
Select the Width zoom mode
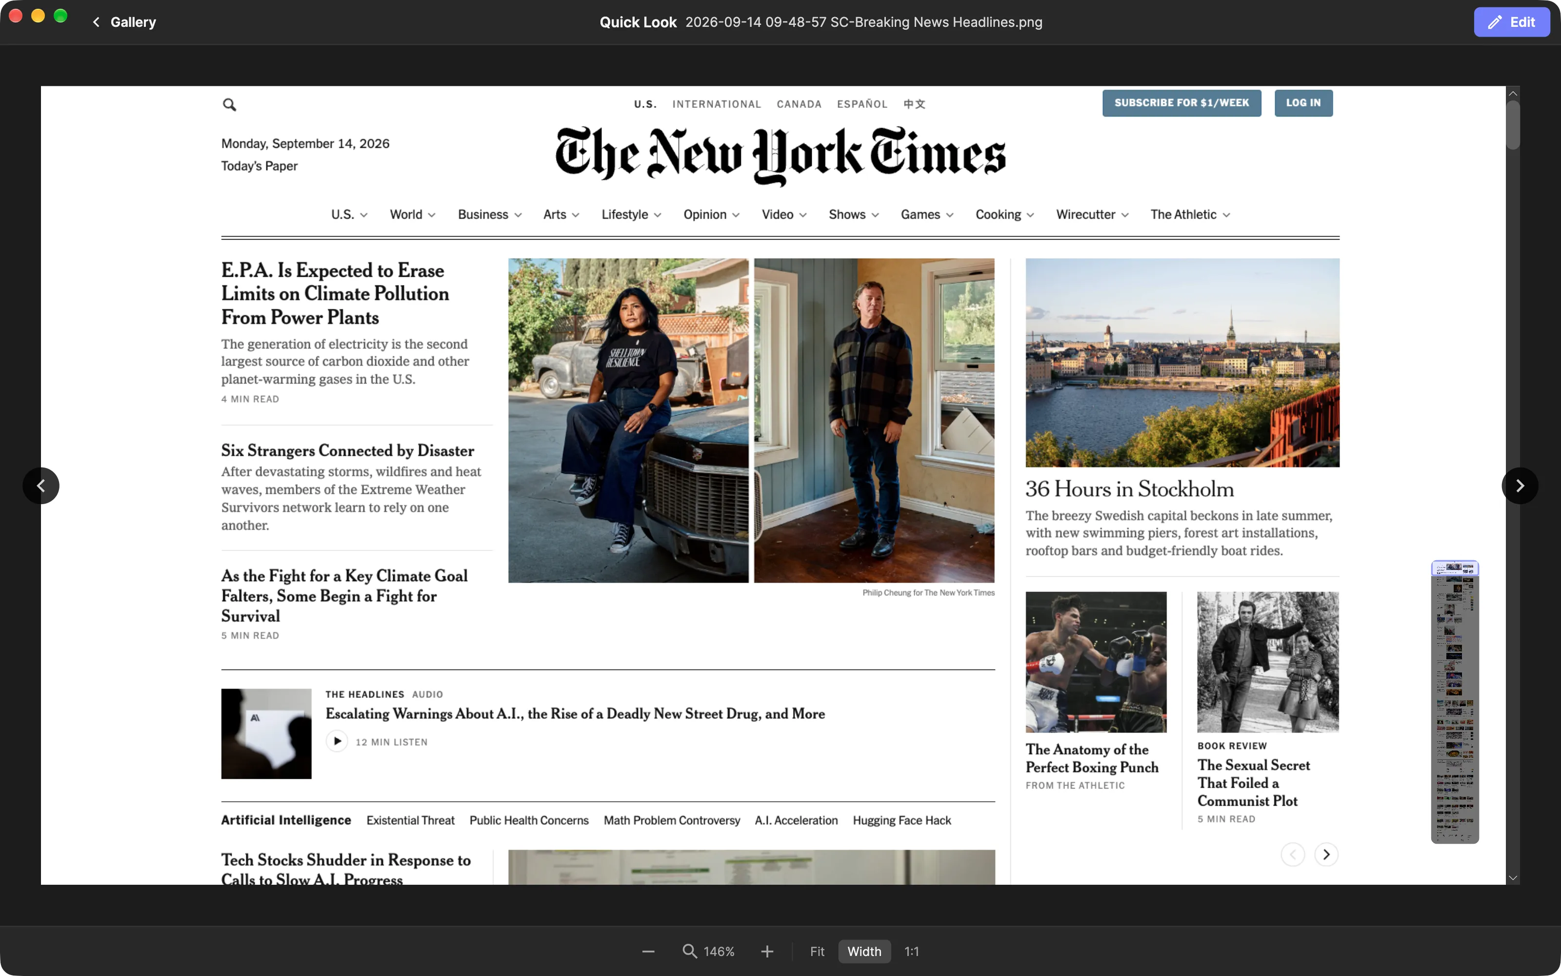[x=864, y=952]
